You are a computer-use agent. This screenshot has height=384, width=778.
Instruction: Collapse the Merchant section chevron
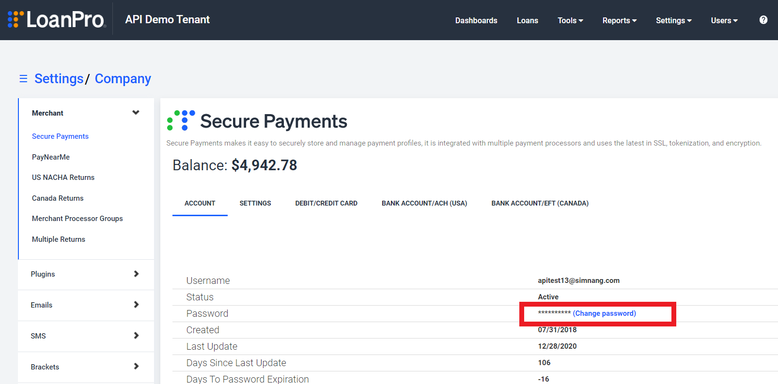click(x=136, y=113)
